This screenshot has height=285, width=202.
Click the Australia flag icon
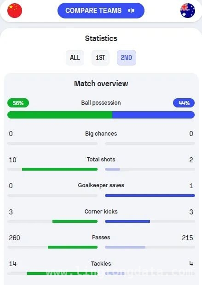(x=188, y=11)
